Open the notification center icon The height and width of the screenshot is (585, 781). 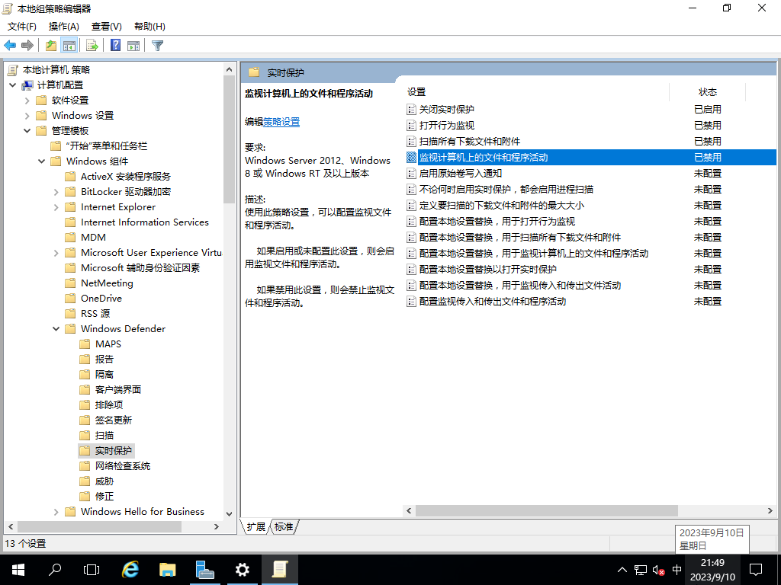(756, 570)
